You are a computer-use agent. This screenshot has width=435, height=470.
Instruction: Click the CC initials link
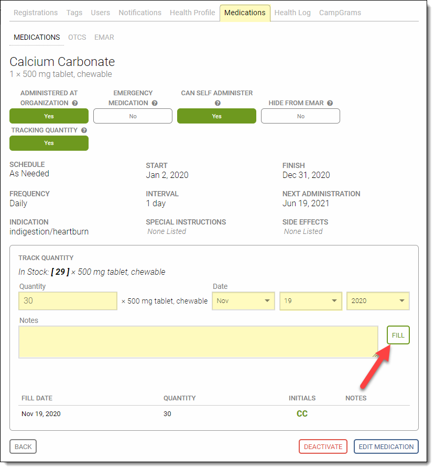tap(302, 413)
